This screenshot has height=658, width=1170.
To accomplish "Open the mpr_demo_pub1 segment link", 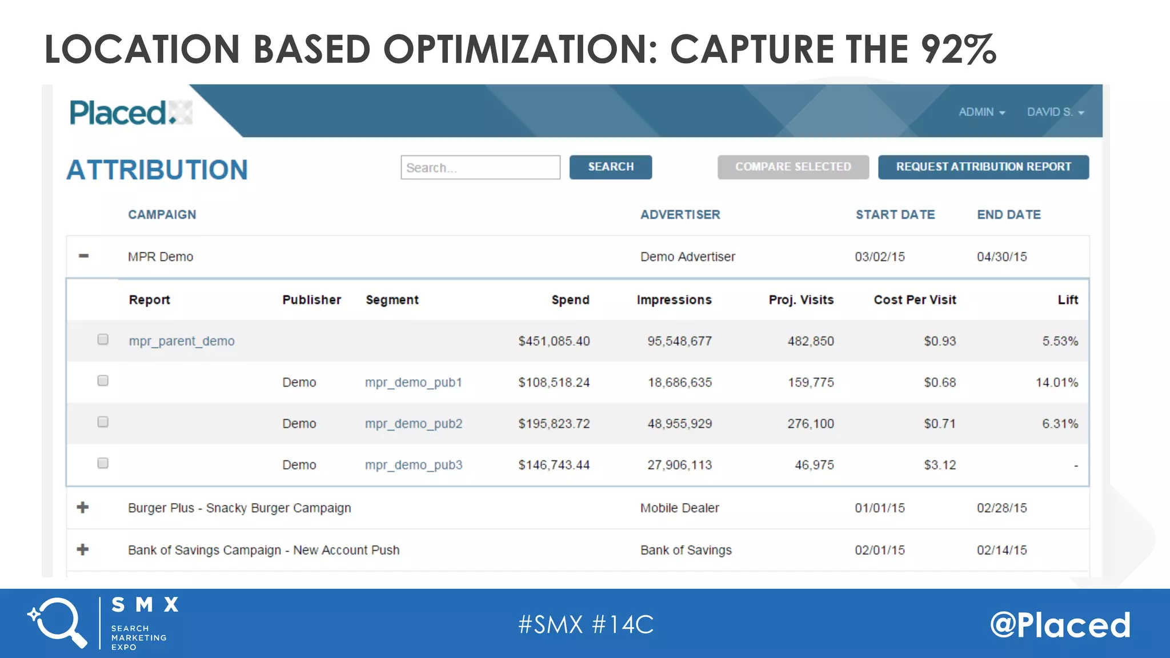I will [414, 382].
